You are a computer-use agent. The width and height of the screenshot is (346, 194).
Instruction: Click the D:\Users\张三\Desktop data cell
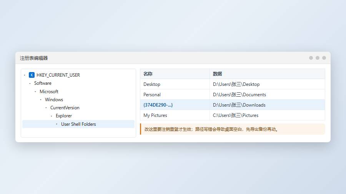tap(267, 84)
